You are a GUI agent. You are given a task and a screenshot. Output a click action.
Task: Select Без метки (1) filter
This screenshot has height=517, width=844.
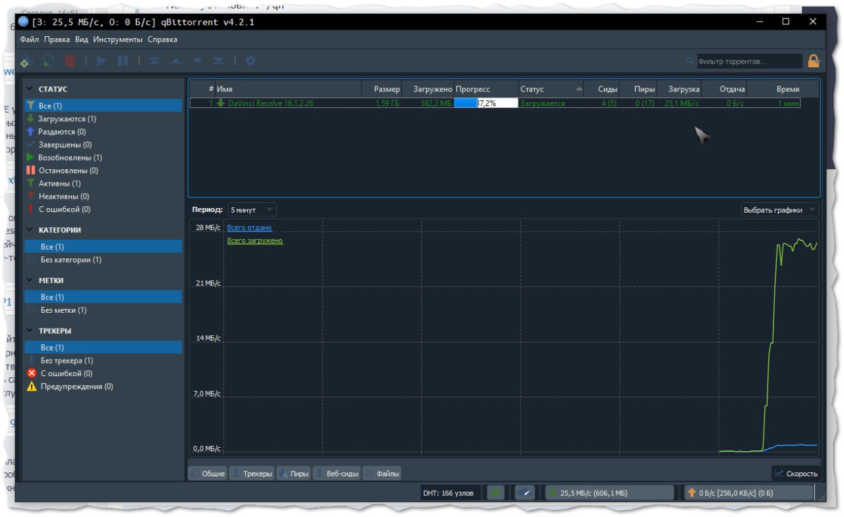click(103, 310)
